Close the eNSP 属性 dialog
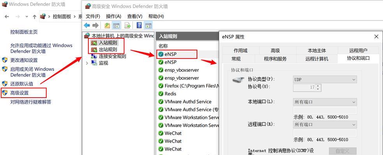 point(376,37)
